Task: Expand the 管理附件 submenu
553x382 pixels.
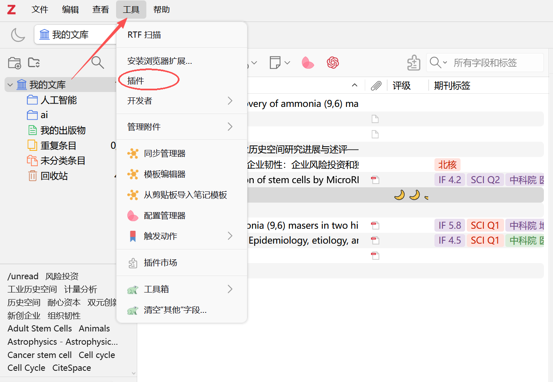Action: tap(181, 127)
